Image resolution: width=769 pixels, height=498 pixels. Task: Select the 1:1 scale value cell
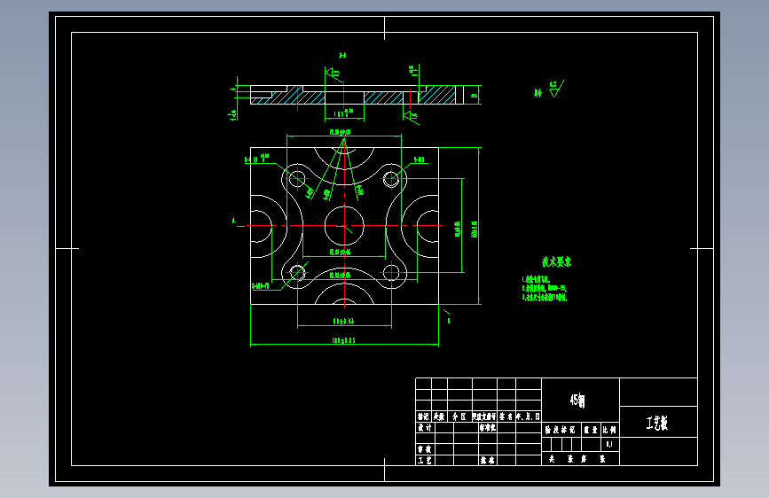[609, 444]
